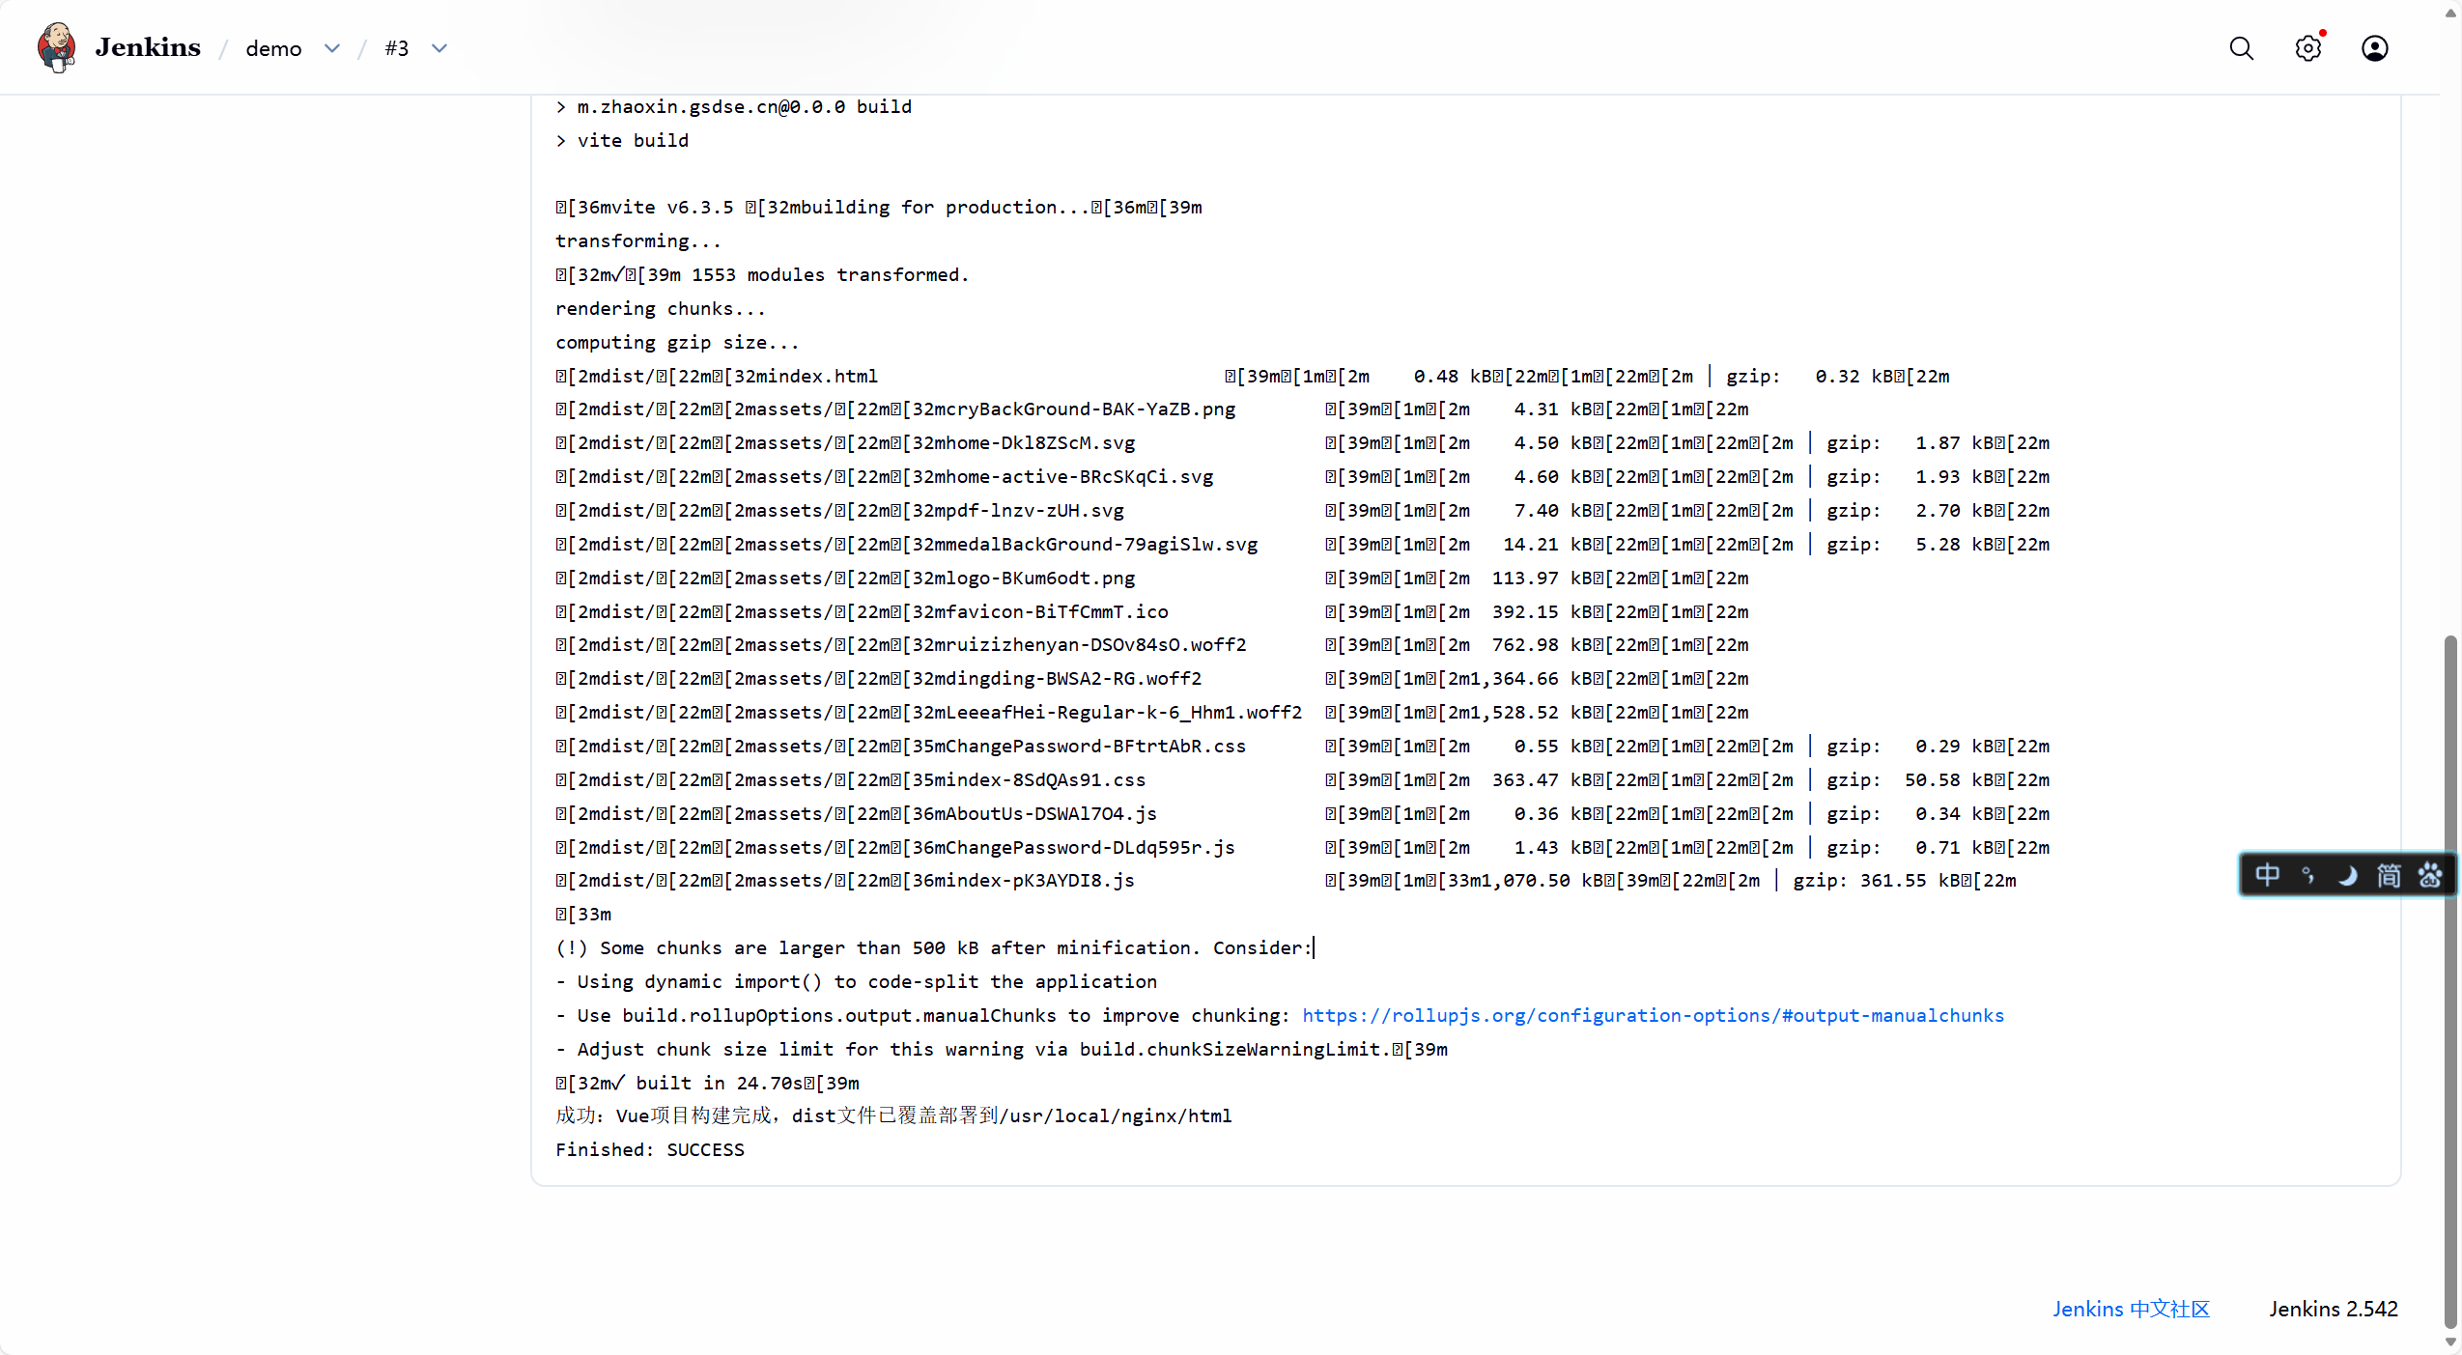Open Jenkins 中文社区 link
Viewport: 2462px width, 1355px height.
point(2131,1309)
